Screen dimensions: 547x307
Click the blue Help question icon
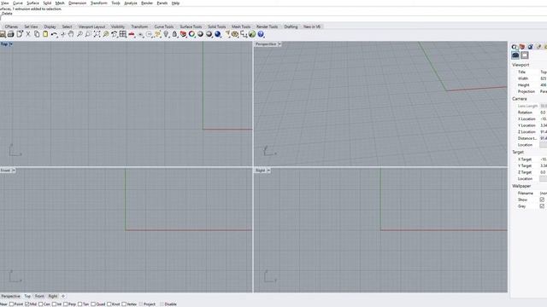click(261, 34)
